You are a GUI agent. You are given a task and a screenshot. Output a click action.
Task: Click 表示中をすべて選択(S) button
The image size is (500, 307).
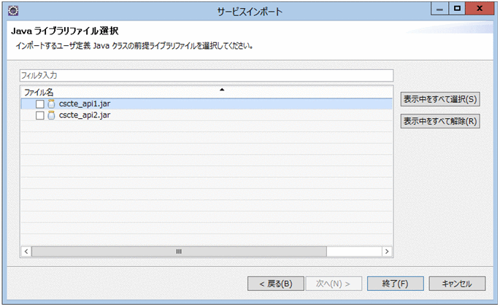[440, 99]
